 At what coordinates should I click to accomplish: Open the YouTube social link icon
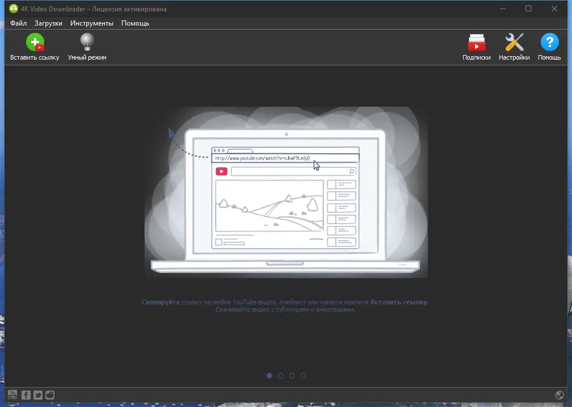[12, 395]
